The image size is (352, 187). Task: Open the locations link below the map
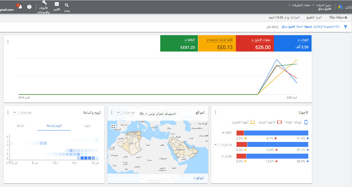(x=199, y=178)
